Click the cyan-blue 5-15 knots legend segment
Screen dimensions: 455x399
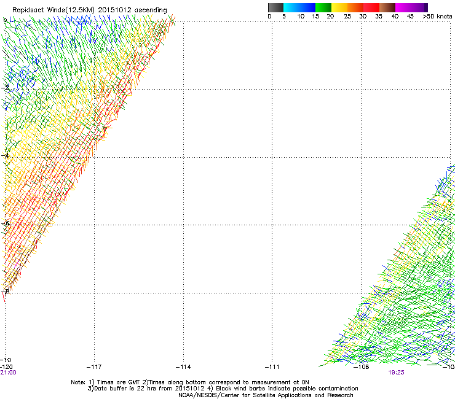tap(299, 7)
